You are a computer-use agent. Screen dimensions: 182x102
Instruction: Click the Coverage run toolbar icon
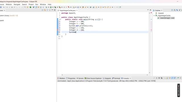click(x=55, y=7)
